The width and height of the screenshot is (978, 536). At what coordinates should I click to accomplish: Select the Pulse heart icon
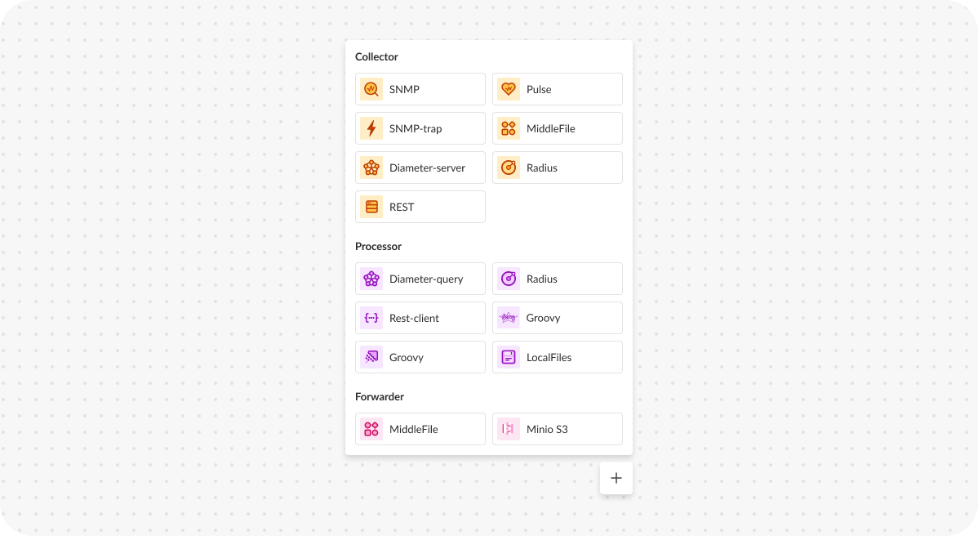(509, 89)
